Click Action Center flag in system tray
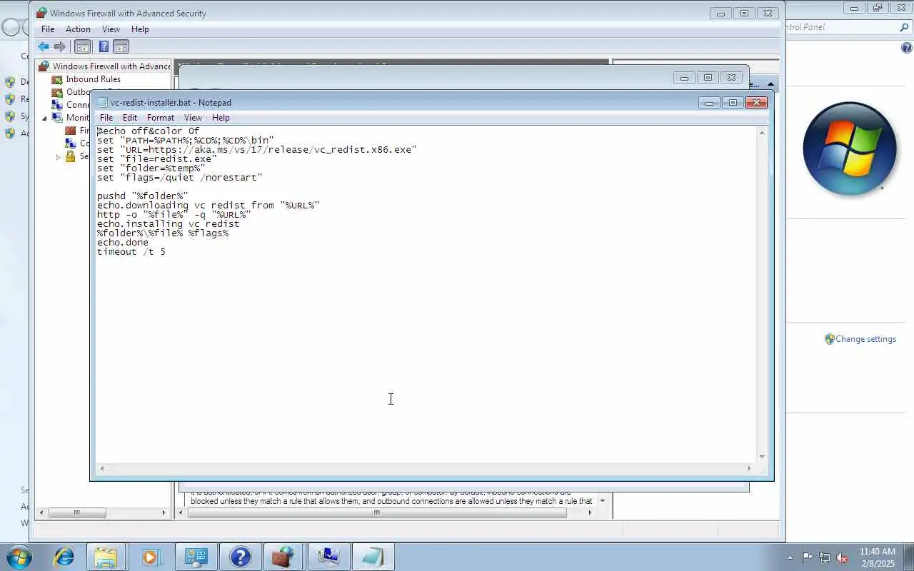This screenshot has height=571, width=914. pyautogui.click(x=807, y=557)
